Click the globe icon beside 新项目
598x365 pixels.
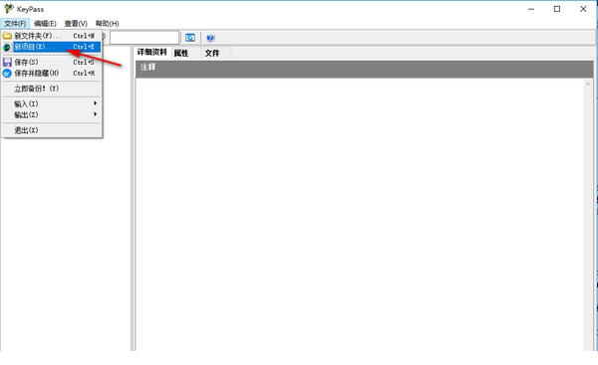[x=7, y=47]
